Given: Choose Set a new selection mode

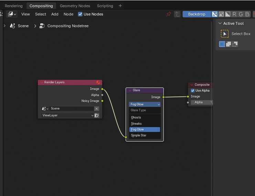Looking at the screenshot, I should (x=222, y=44).
